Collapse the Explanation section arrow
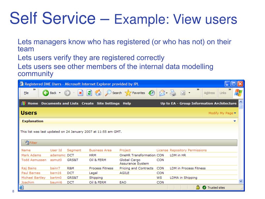This screenshot has width=265, height=199. 234,121
